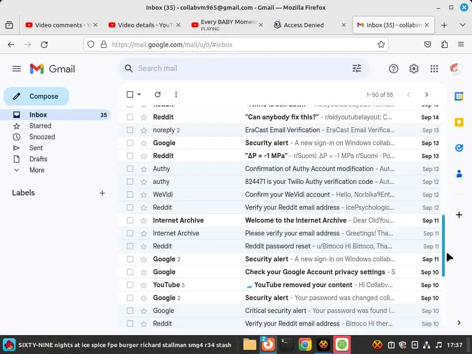Screen dimensions: 472x354
Task: Open Google Contacts side panel
Action: pyautogui.click(x=459, y=174)
